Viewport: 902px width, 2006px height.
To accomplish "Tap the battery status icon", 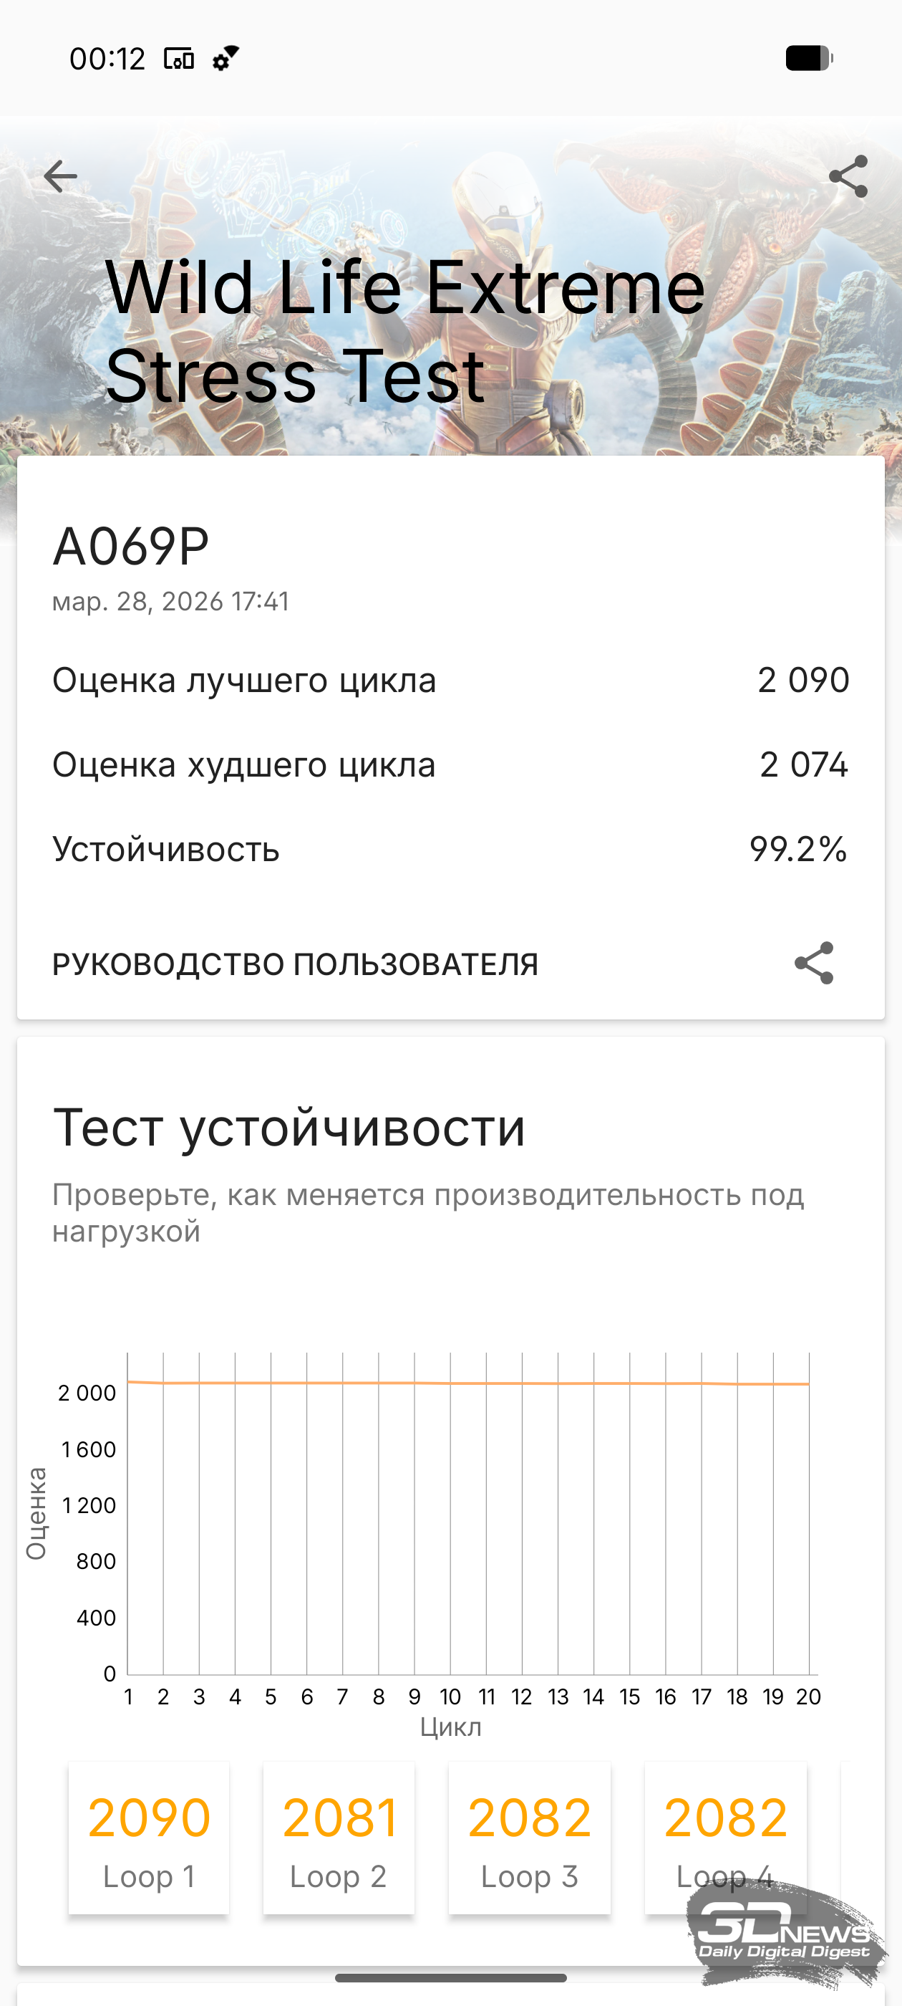I will [x=809, y=59].
